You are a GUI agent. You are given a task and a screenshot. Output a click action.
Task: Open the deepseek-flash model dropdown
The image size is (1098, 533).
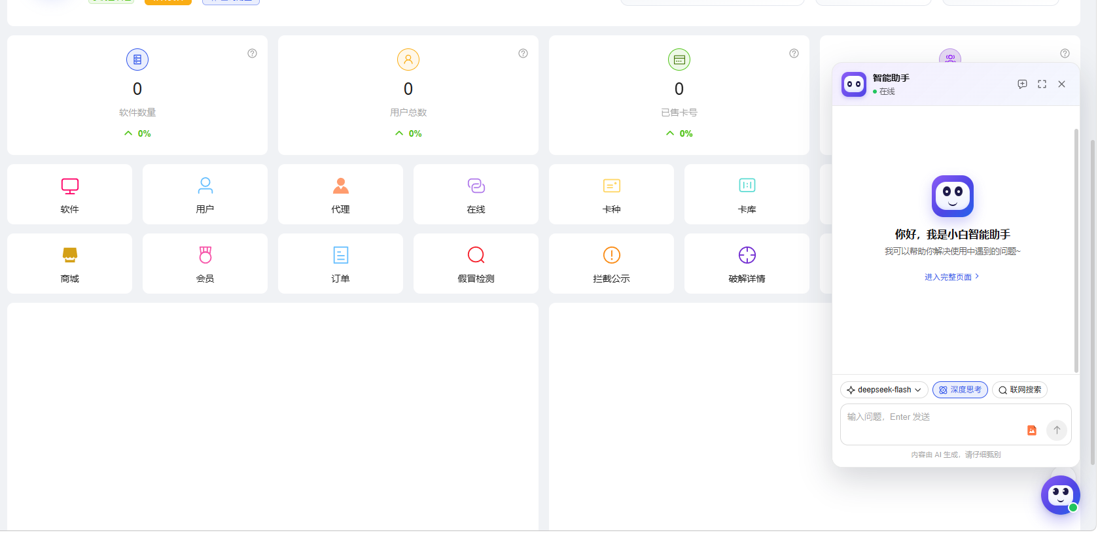click(884, 390)
